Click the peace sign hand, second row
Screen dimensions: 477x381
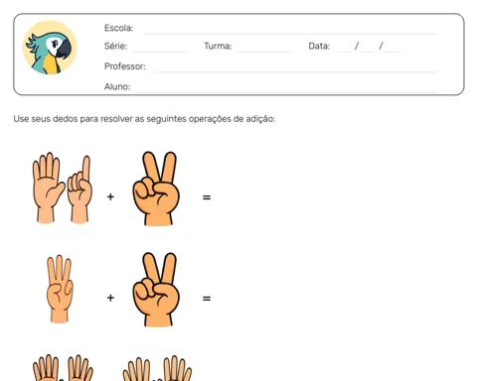point(156,290)
